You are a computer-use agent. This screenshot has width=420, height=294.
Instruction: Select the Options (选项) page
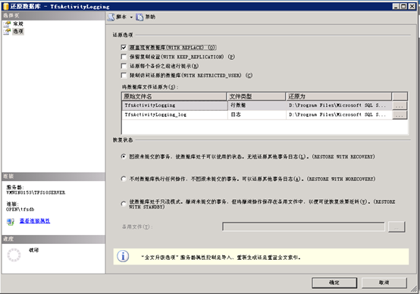18,31
